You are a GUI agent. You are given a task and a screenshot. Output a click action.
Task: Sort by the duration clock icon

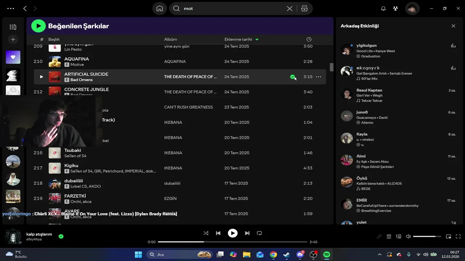309,39
